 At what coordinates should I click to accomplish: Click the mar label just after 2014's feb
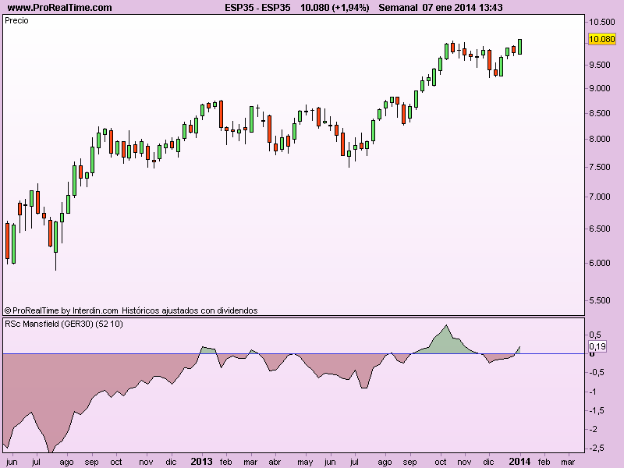pos(568,462)
